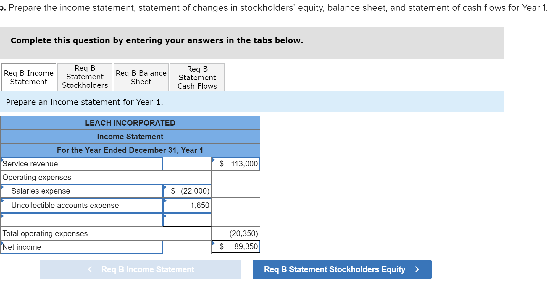Click the For the Year Ended date header
This screenshot has height=302, width=555.
pos(130,150)
